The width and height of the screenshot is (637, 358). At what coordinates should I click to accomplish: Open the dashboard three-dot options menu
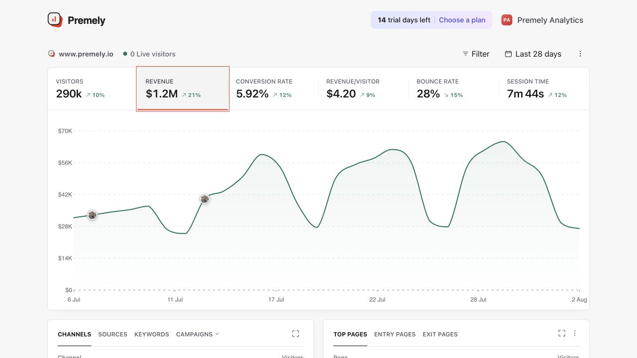(x=580, y=54)
